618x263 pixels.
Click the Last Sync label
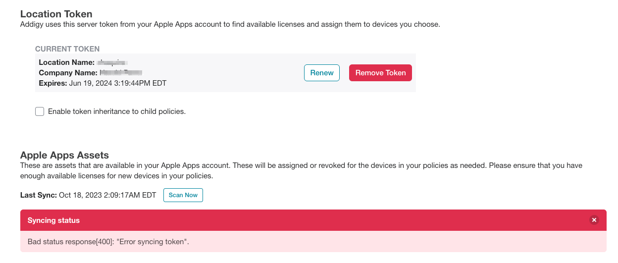(x=39, y=195)
